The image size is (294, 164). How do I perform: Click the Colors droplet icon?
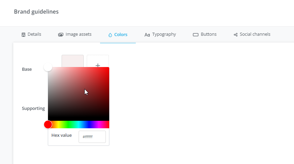pyautogui.click(x=110, y=35)
